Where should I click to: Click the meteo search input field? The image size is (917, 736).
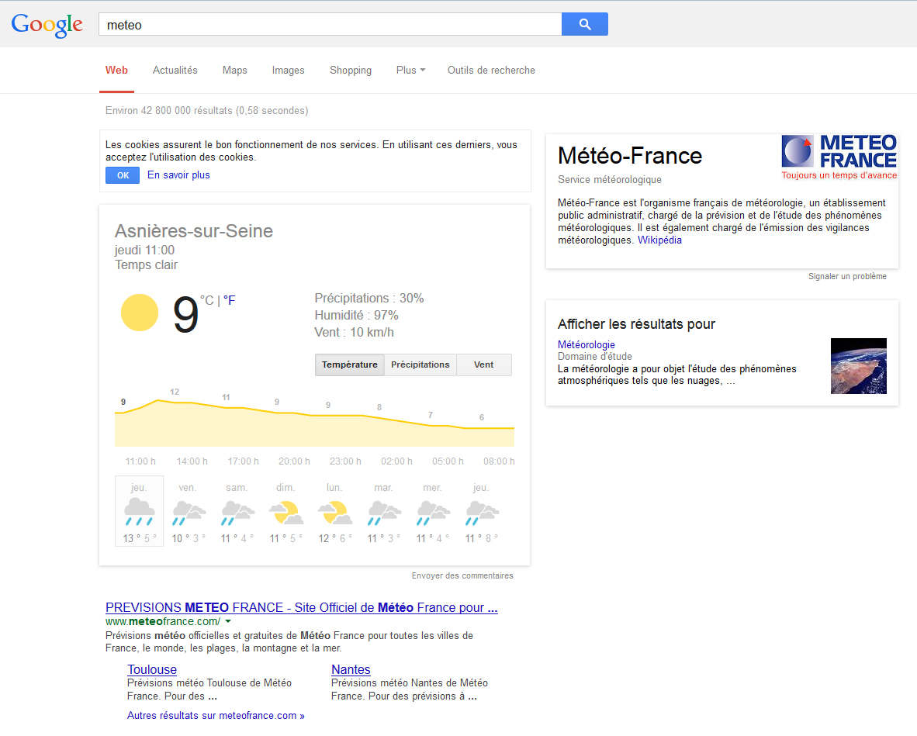tap(330, 25)
